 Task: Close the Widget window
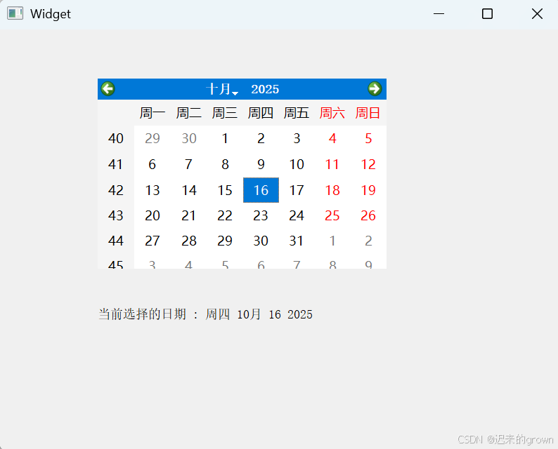coord(537,14)
